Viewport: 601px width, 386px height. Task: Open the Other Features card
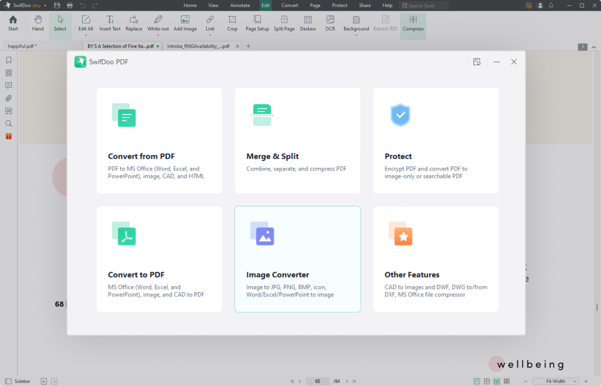[x=436, y=259]
